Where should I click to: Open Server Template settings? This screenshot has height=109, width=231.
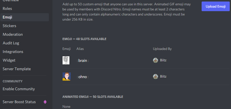(x=25, y=69)
